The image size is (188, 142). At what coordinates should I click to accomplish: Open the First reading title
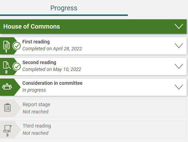click(36, 42)
